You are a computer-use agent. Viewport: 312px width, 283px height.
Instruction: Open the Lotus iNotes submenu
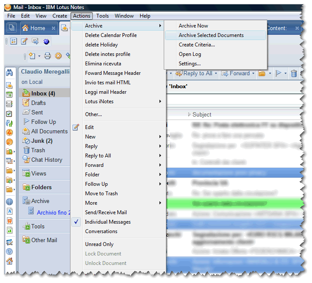click(118, 102)
